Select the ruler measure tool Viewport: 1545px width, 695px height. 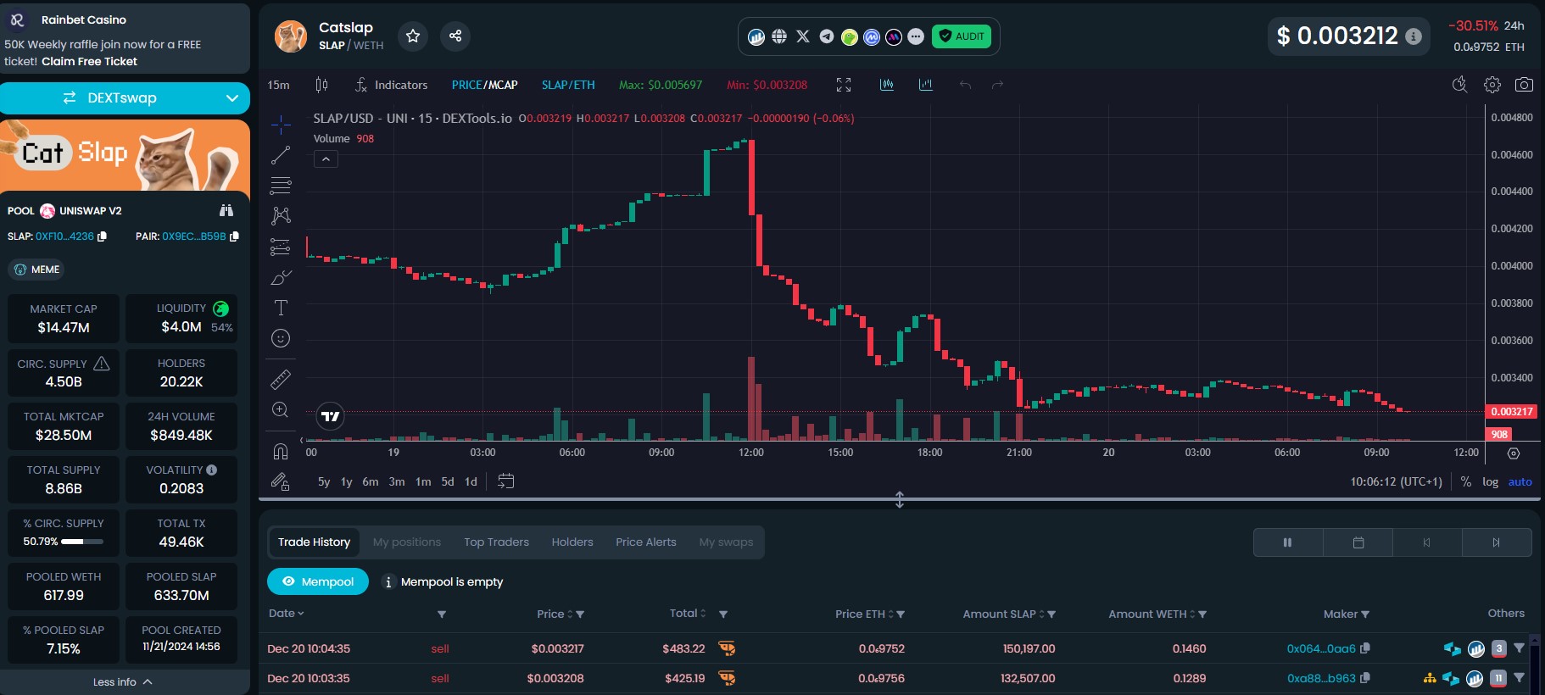pyautogui.click(x=281, y=379)
